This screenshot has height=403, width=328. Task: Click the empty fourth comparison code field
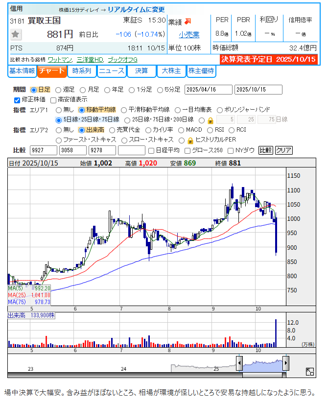coord(132,150)
